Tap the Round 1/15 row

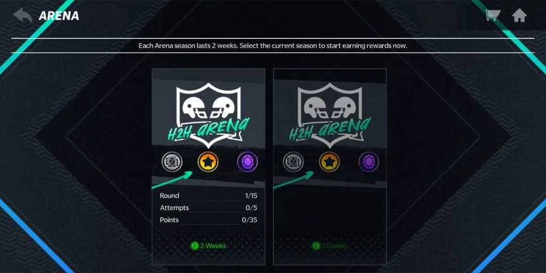[208, 196]
